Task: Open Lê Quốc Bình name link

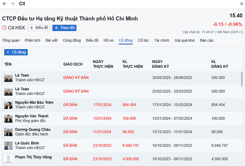Action: coord(27,143)
